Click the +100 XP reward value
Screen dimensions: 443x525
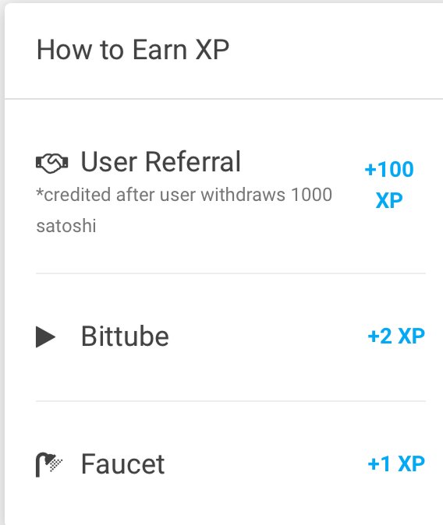pyautogui.click(x=389, y=185)
